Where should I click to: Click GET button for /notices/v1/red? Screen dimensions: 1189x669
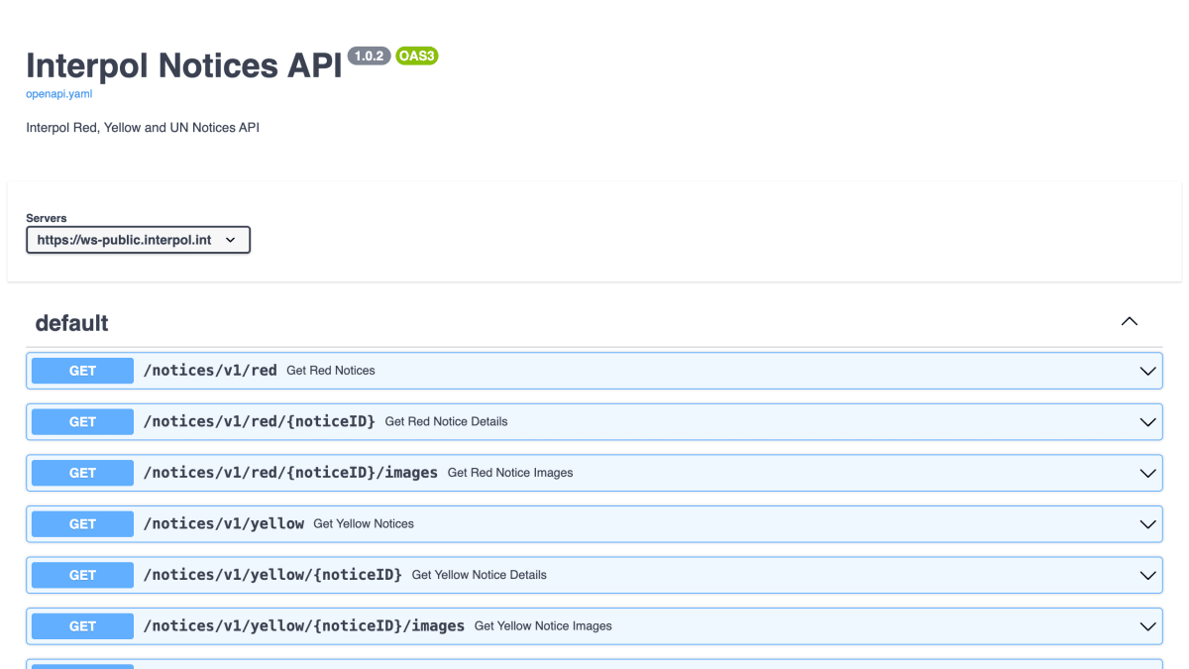(82, 371)
